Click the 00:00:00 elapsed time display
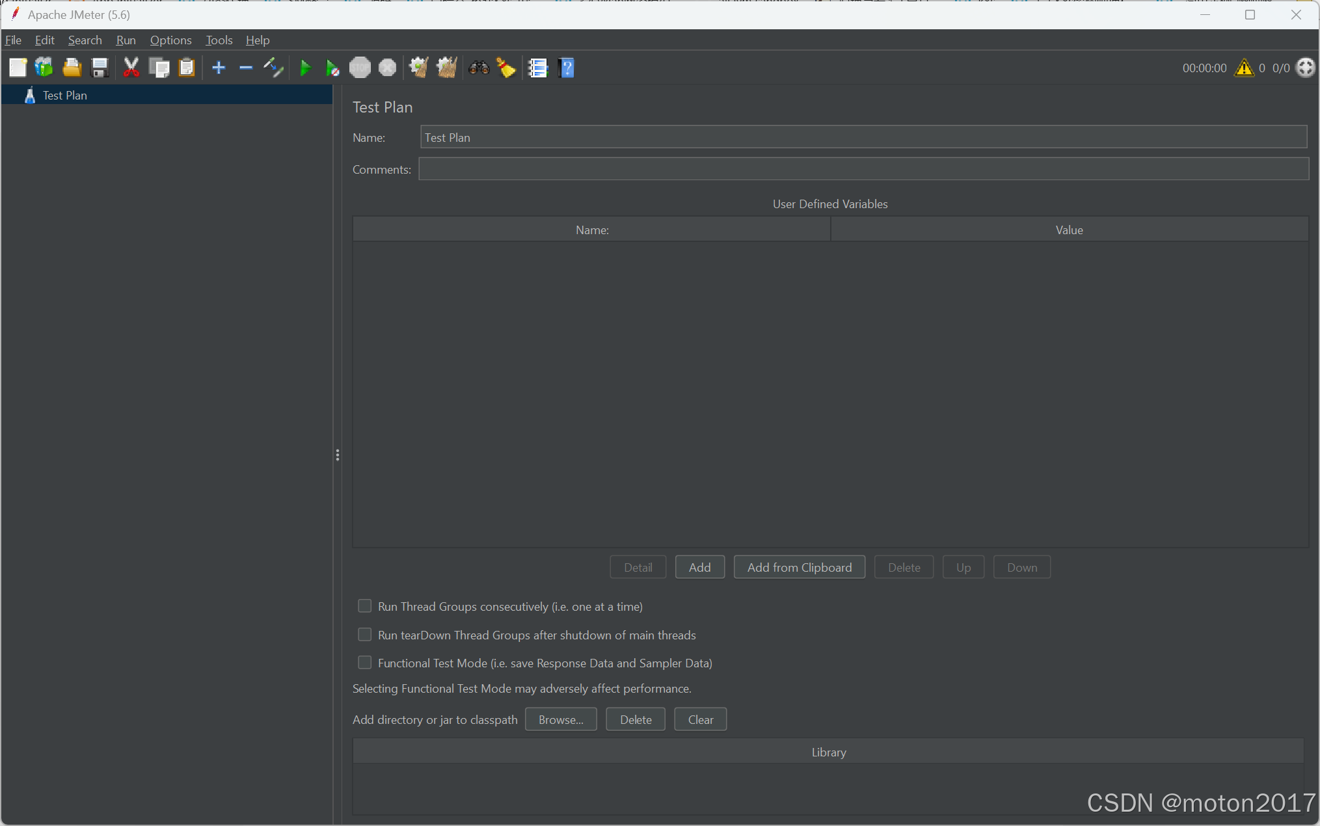Viewport: 1320px width, 826px height. pyautogui.click(x=1204, y=68)
